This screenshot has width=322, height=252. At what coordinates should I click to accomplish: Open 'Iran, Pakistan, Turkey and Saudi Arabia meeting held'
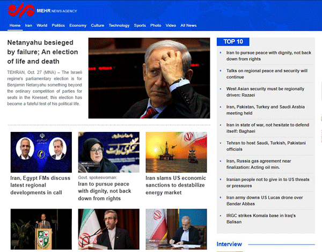[265, 110]
